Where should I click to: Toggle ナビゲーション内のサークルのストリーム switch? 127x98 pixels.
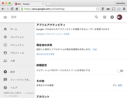click(x=120, y=71)
